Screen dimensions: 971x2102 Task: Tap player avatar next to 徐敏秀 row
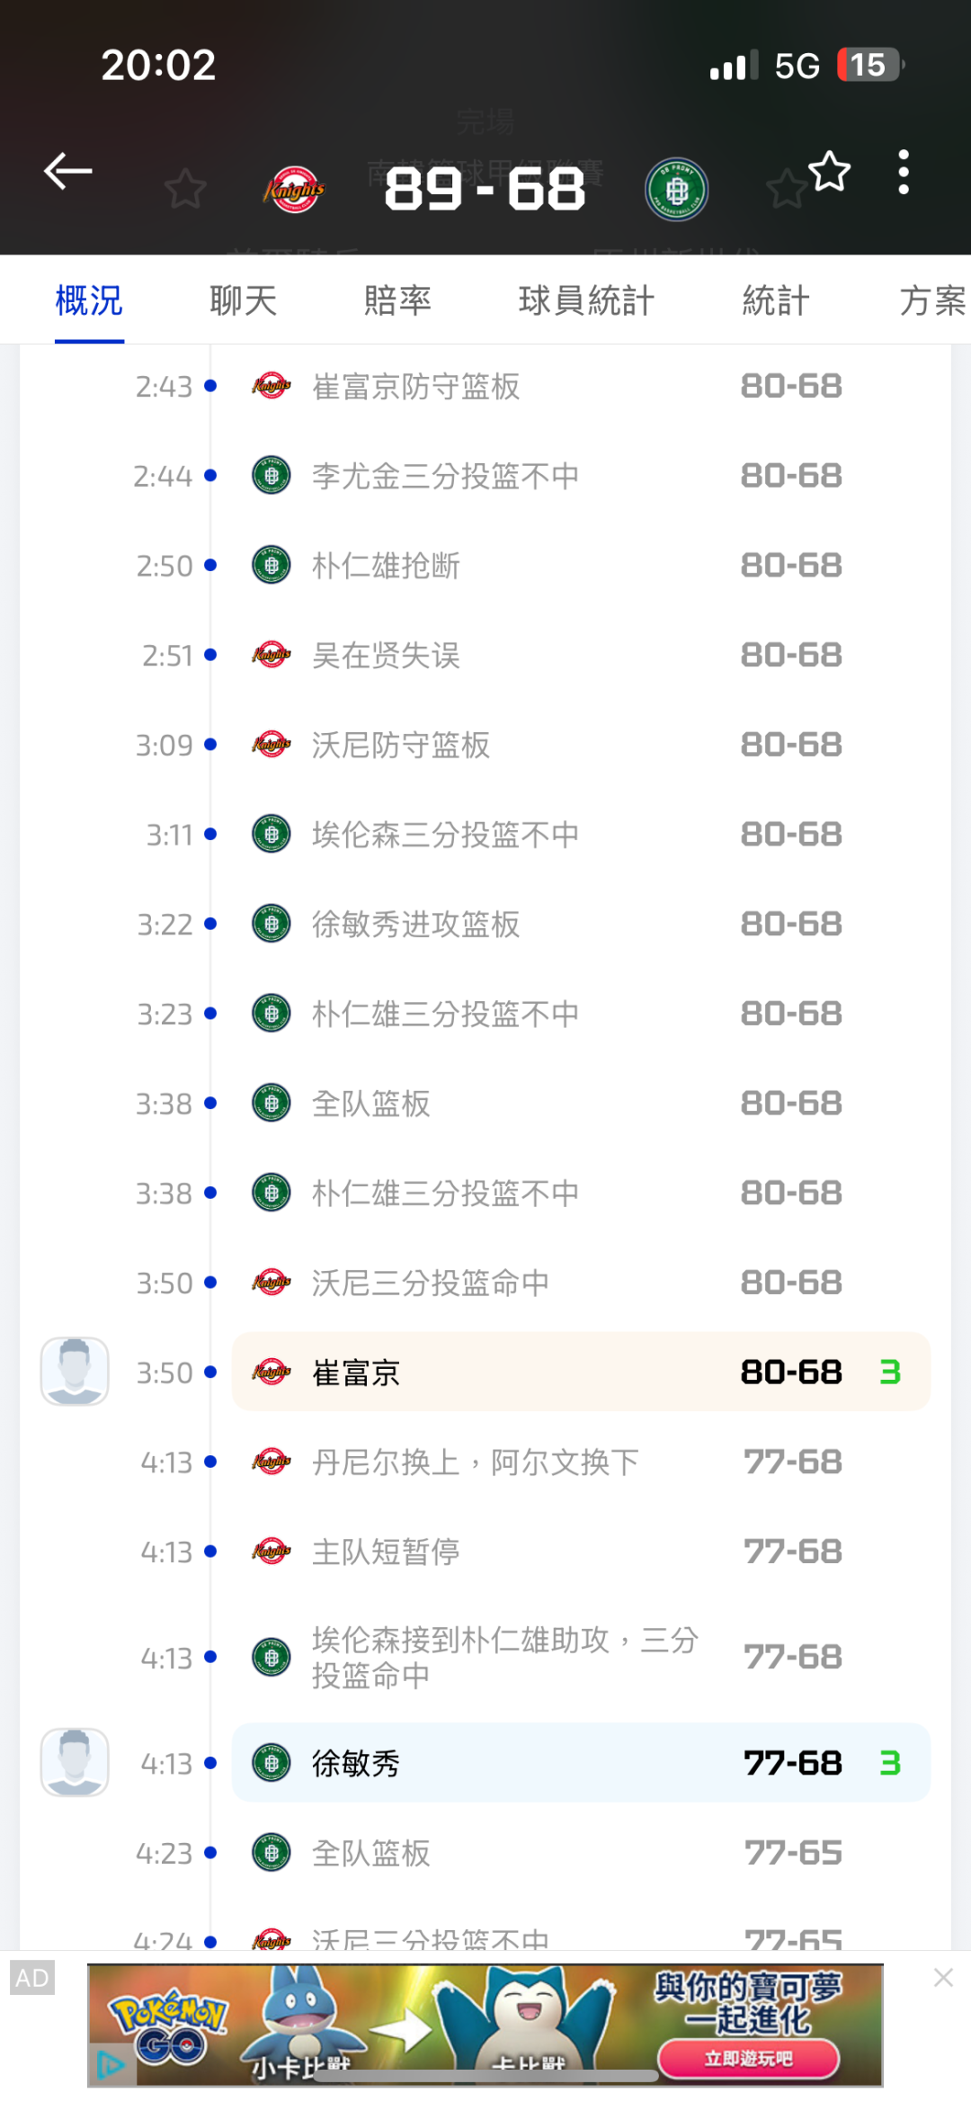75,1763
